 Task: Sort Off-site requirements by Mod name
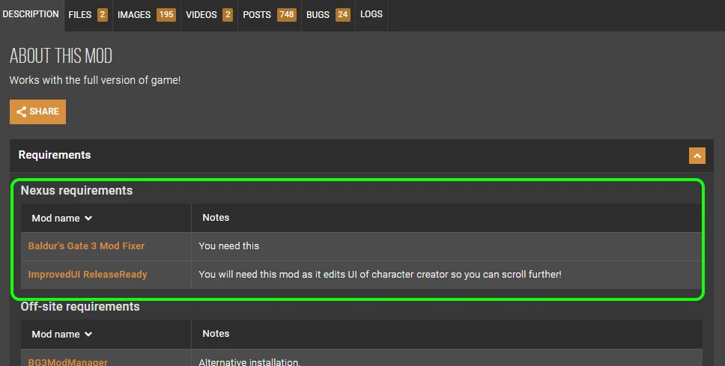point(62,334)
